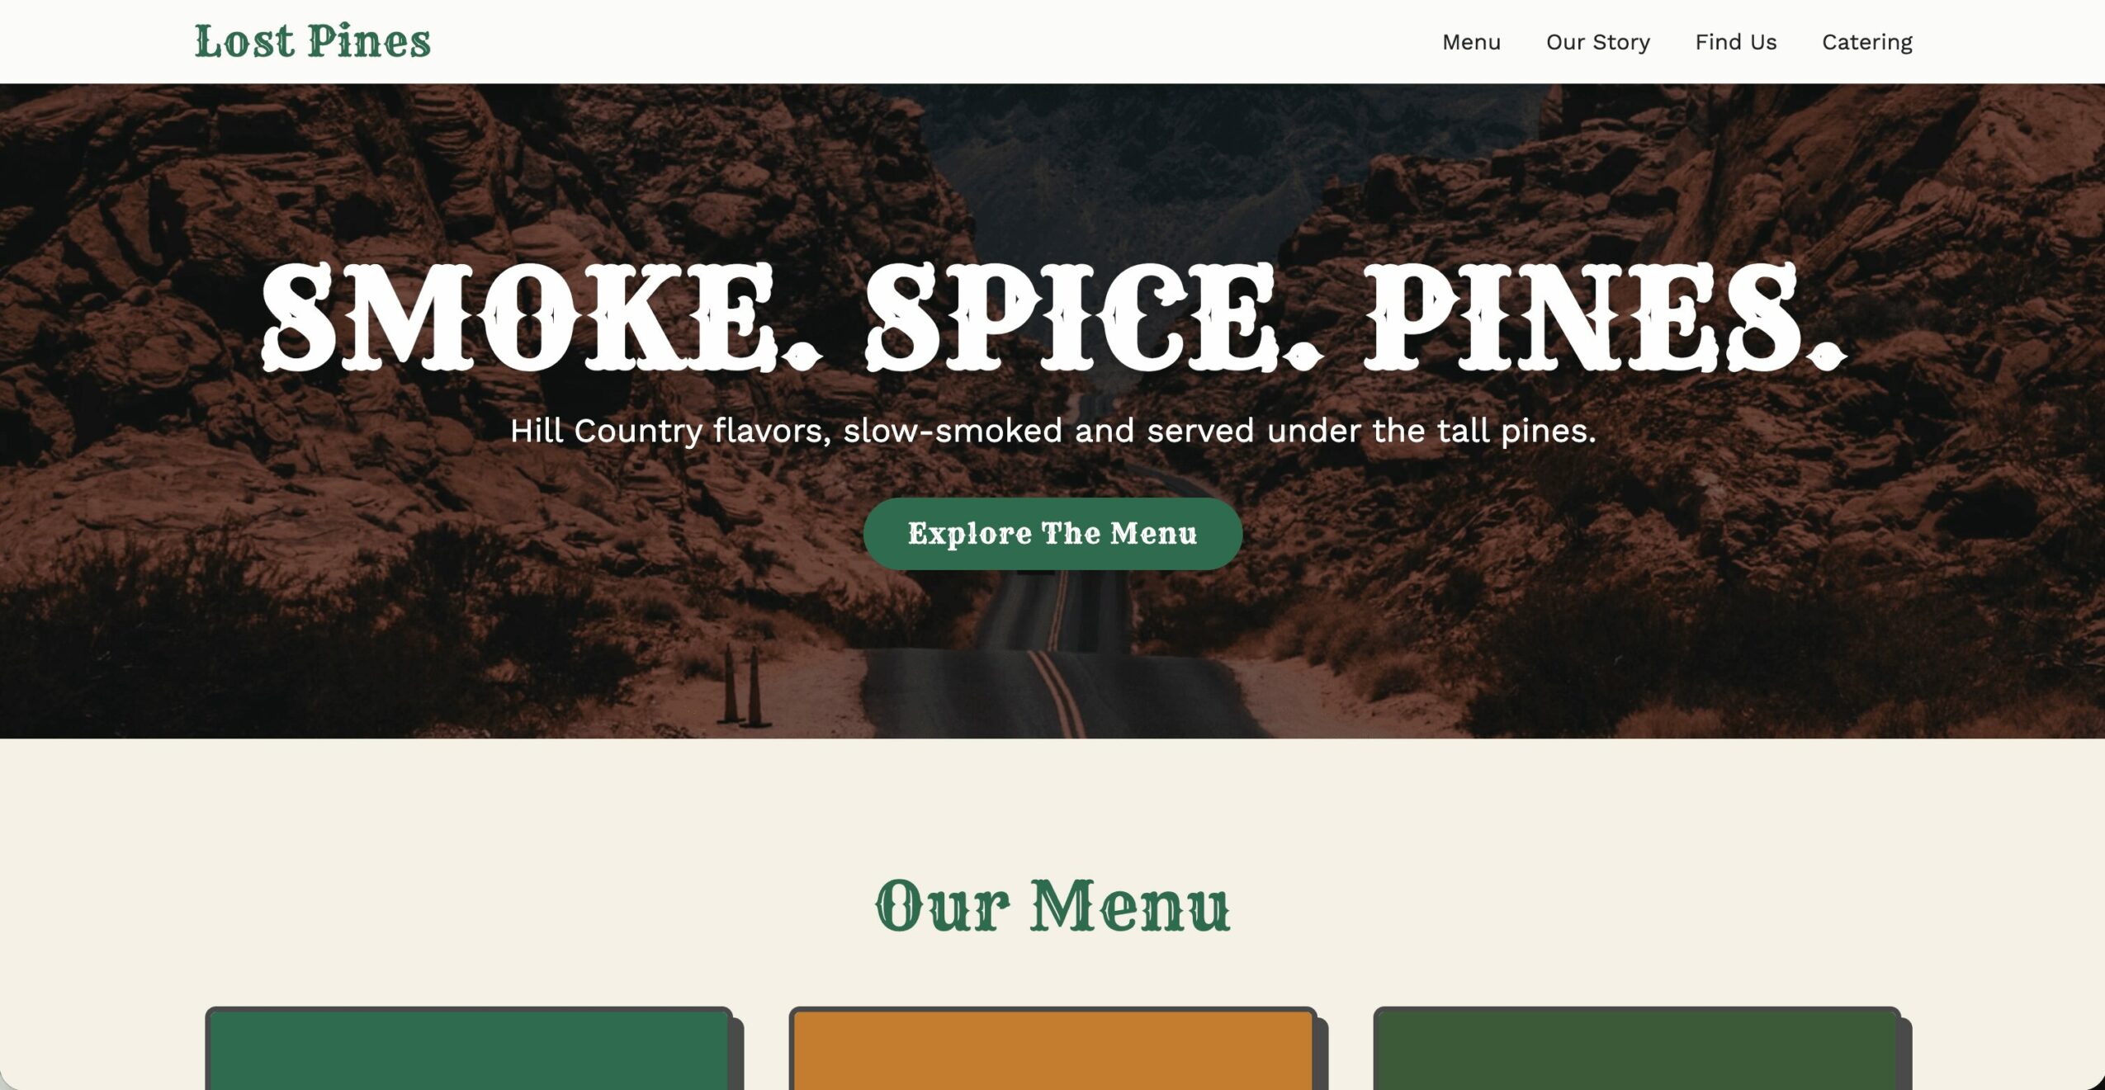Click the word SPICE in the hero title
This screenshot has height=1090, width=2105.
pyautogui.click(x=1071, y=317)
